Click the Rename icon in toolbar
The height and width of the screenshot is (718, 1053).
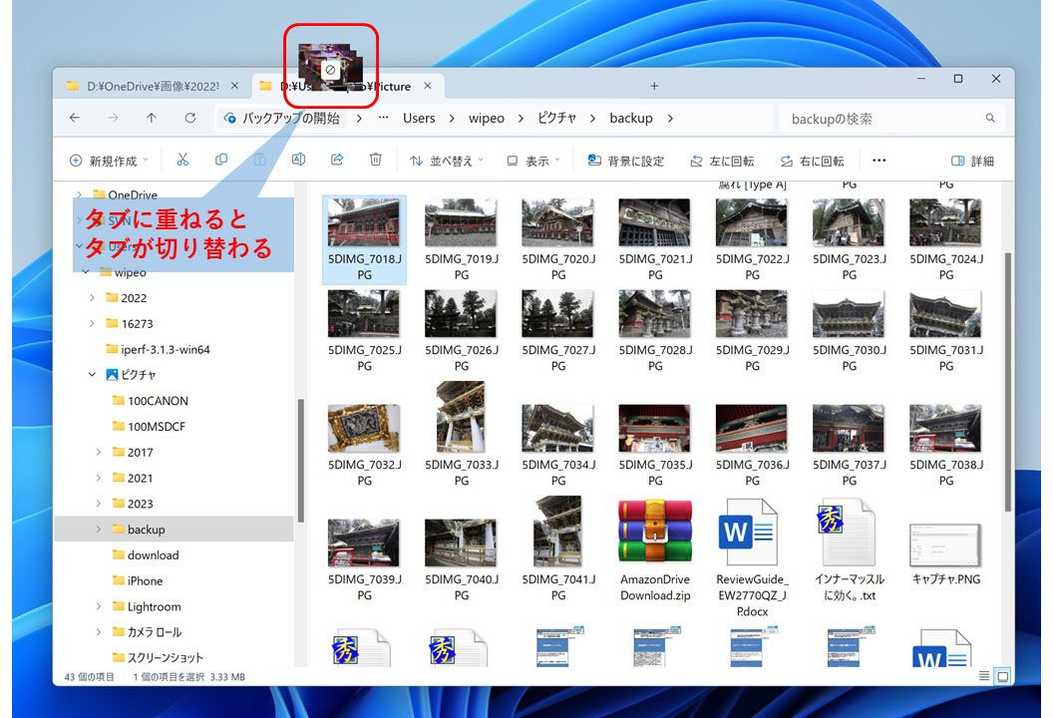click(x=298, y=160)
